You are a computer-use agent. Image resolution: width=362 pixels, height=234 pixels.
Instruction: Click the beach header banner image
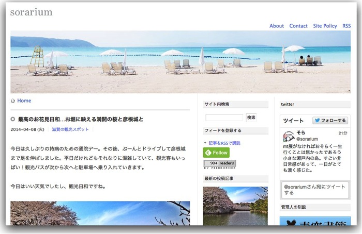pyautogui.click(x=180, y=62)
